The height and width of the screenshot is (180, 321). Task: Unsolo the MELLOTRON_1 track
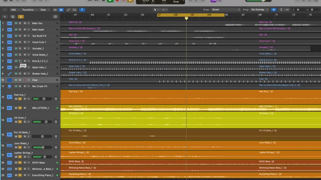[x=20, y=108]
